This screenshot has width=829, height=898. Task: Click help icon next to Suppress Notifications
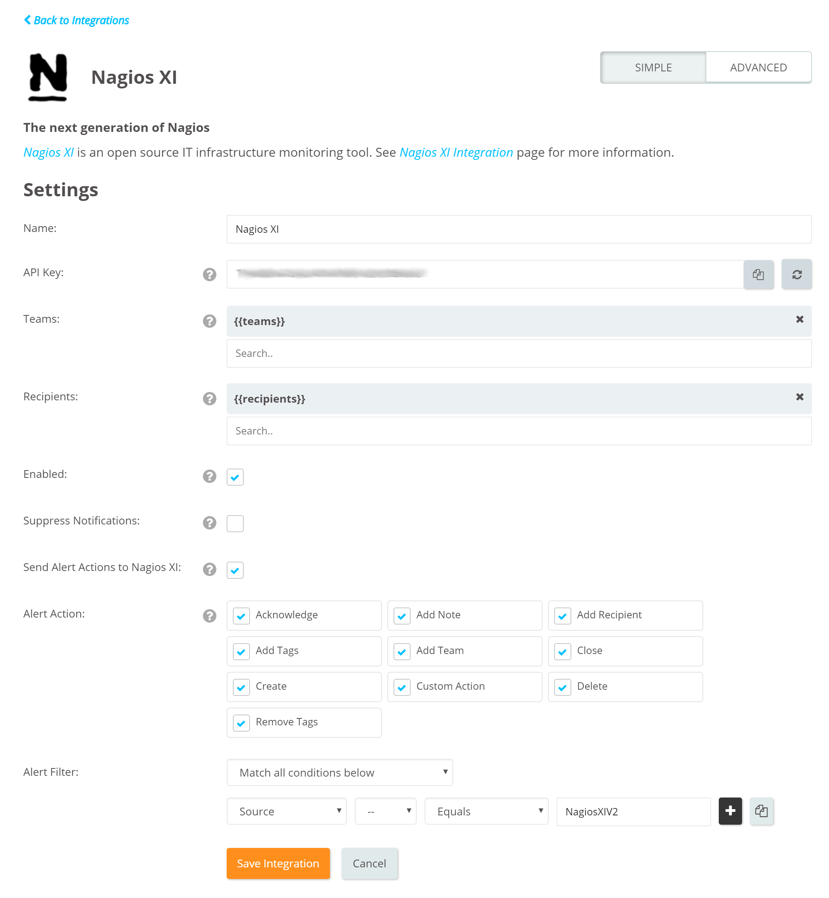click(209, 523)
